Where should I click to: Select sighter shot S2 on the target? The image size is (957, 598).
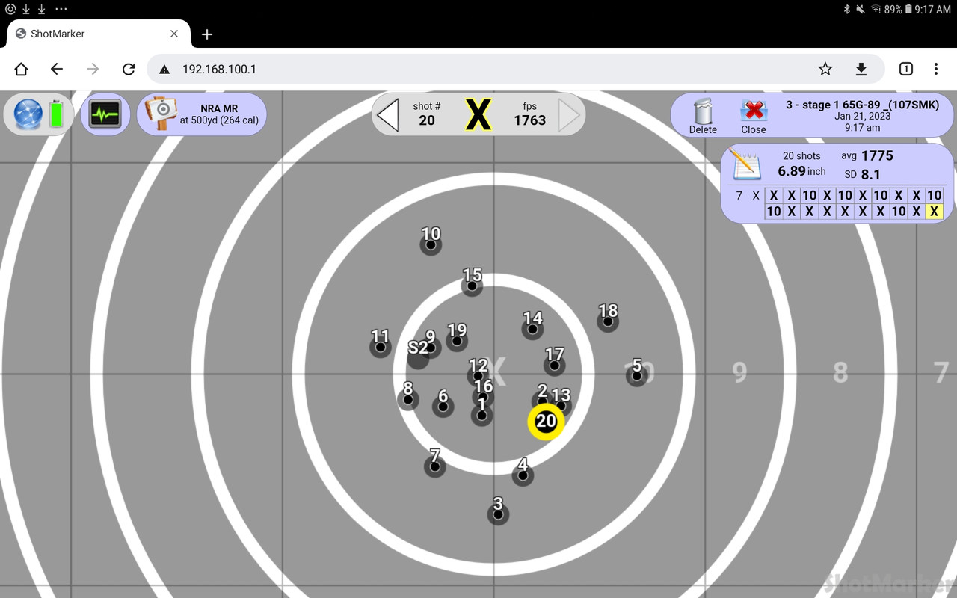(x=419, y=357)
